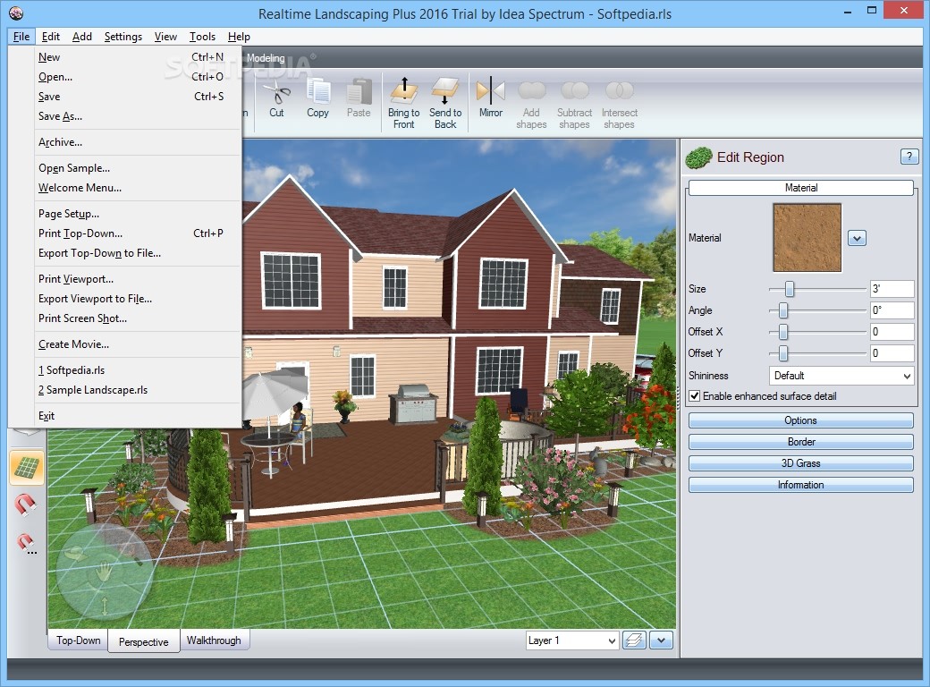Open the Tools menu

coord(202,36)
